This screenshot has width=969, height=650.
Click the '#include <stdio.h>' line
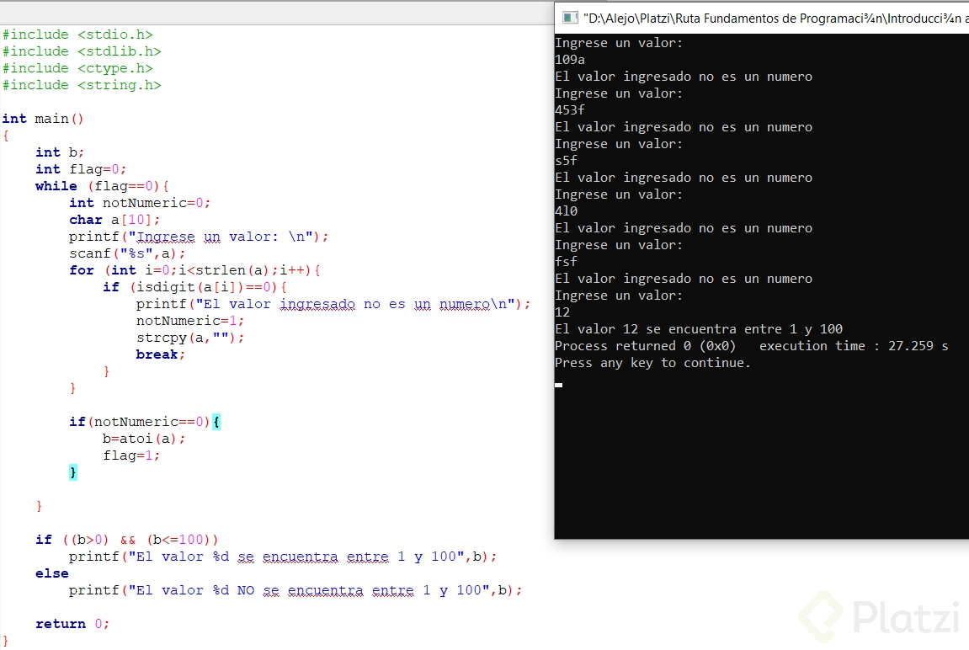click(x=77, y=35)
